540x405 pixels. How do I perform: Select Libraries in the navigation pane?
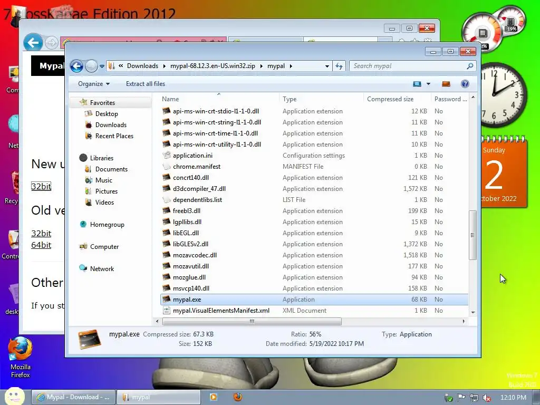click(x=102, y=158)
